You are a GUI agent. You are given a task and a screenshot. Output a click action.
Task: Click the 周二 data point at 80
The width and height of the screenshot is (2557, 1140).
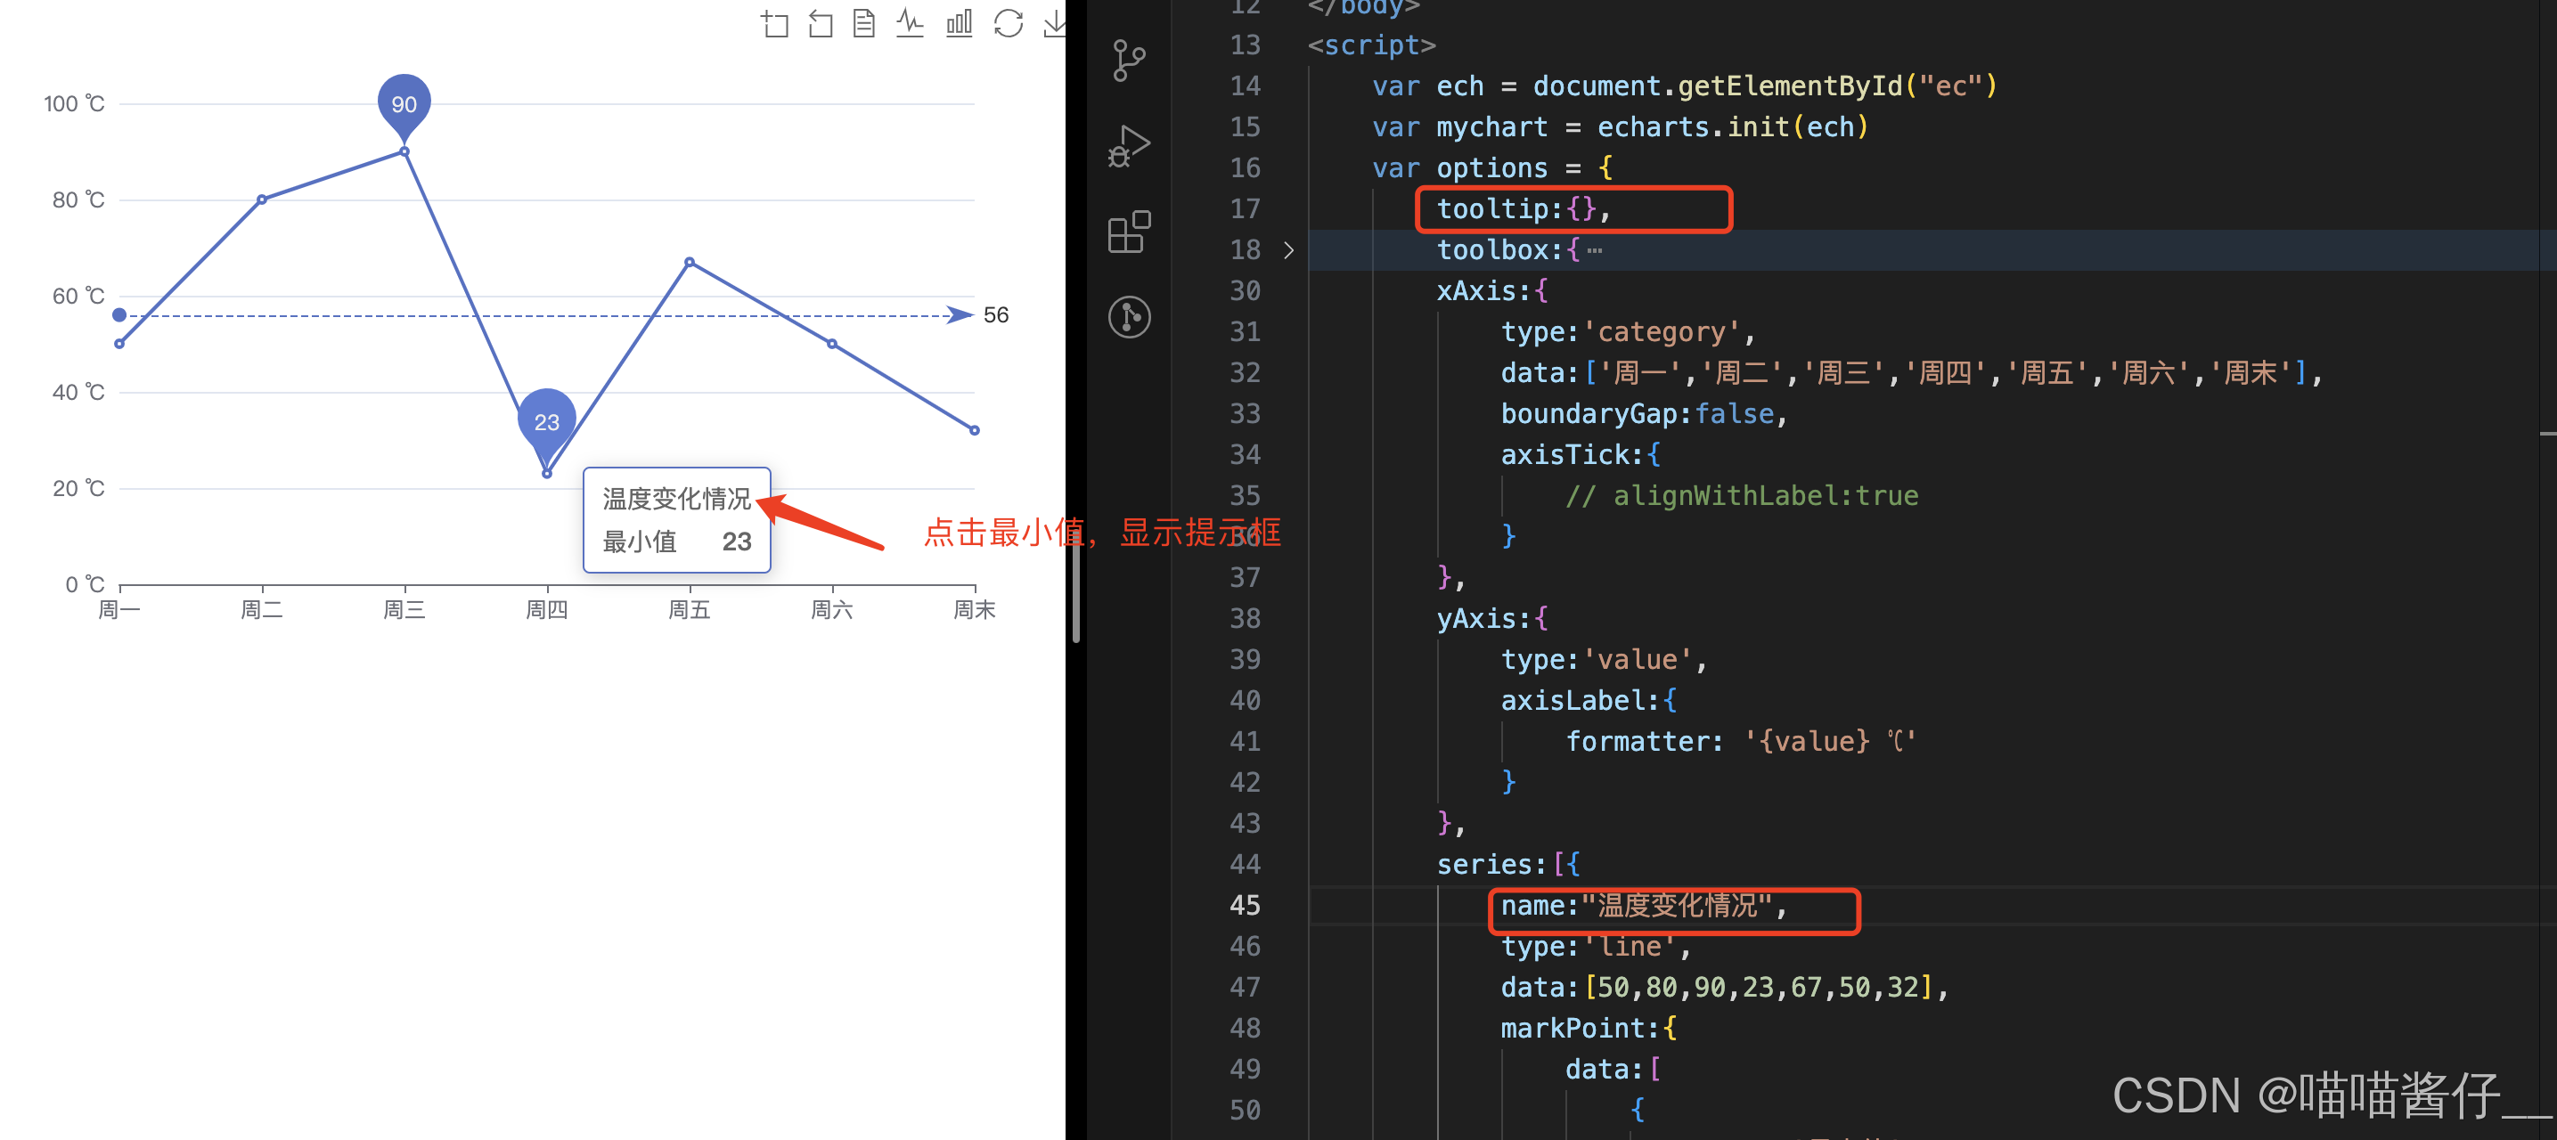(262, 199)
